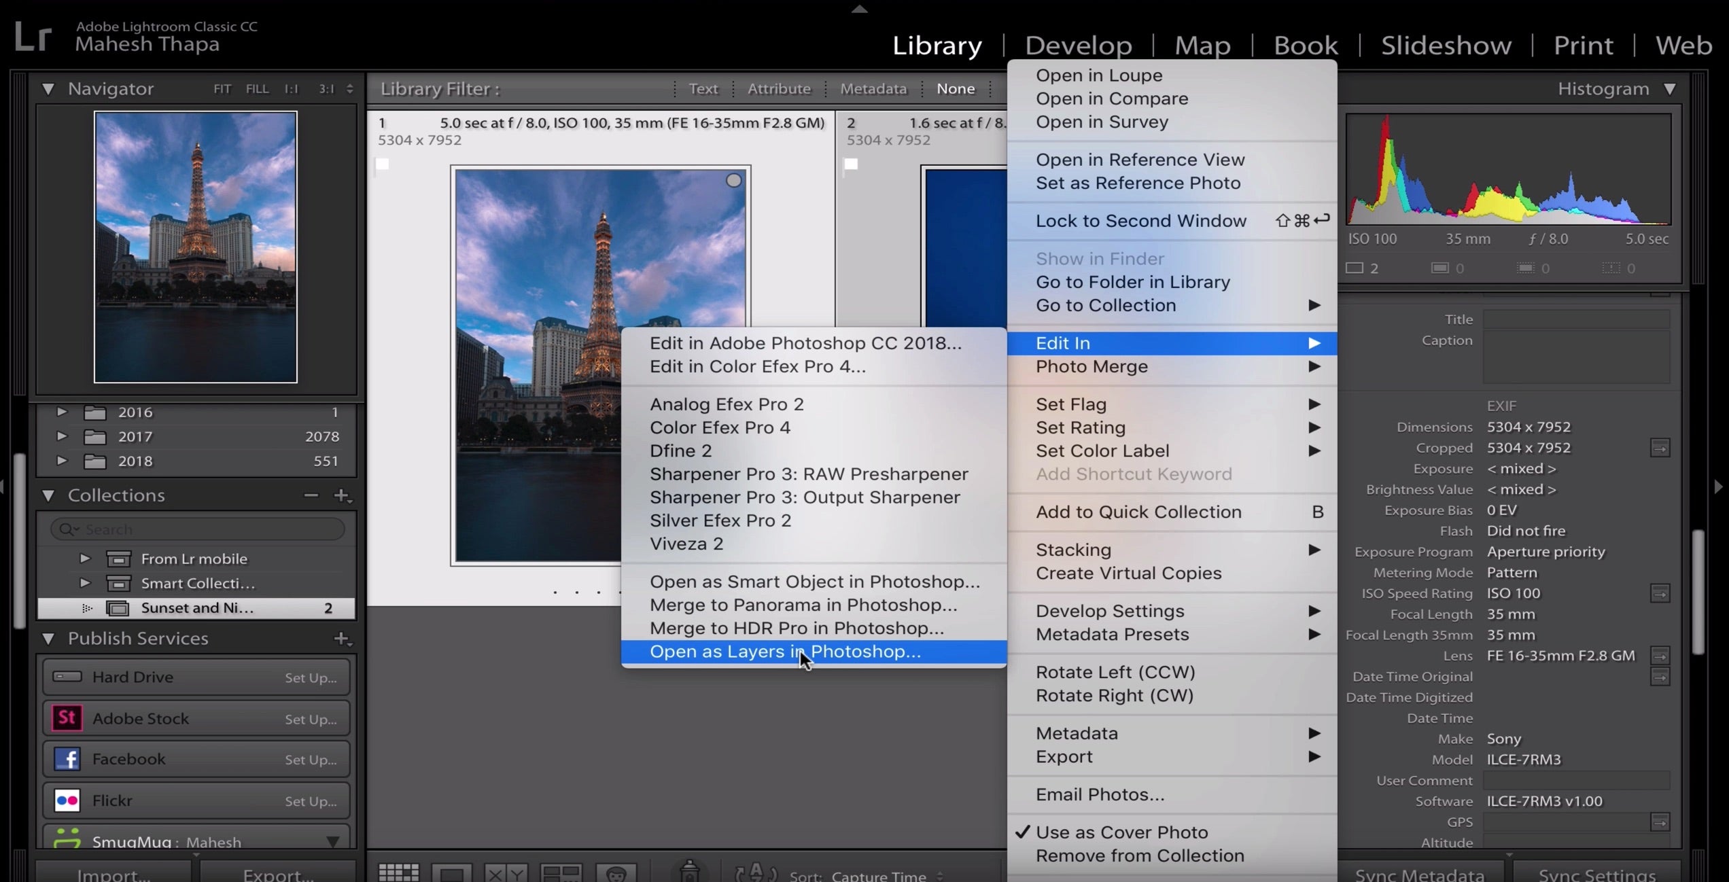Click the histogram graph
The height and width of the screenshot is (882, 1729).
[x=1508, y=169]
